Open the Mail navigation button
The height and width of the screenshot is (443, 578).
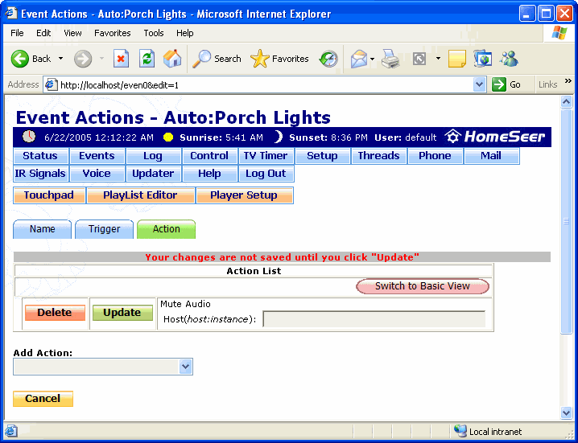click(x=491, y=156)
